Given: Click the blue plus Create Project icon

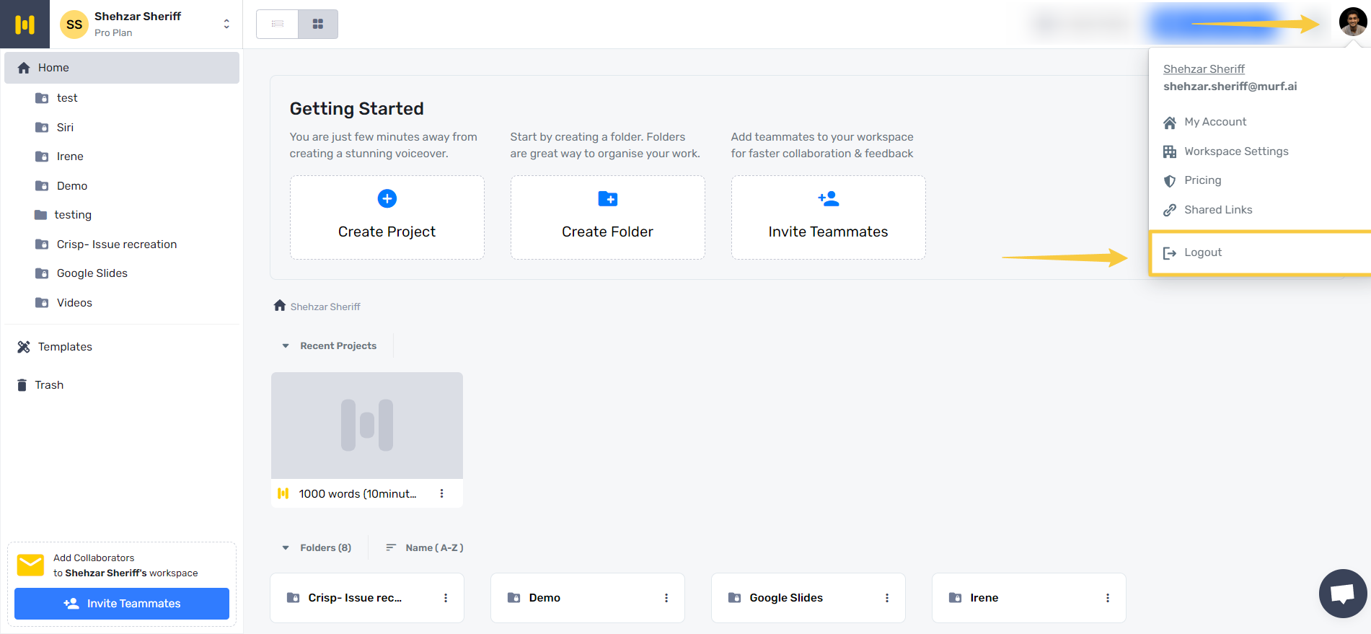Looking at the screenshot, I should pyautogui.click(x=387, y=198).
